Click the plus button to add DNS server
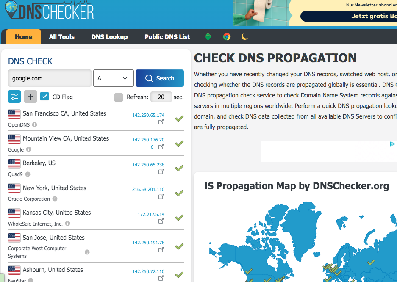397x282 pixels. [31, 97]
